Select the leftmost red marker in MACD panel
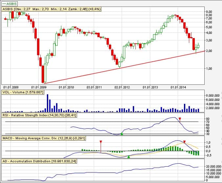The image size is (222, 183). [101, 142]
